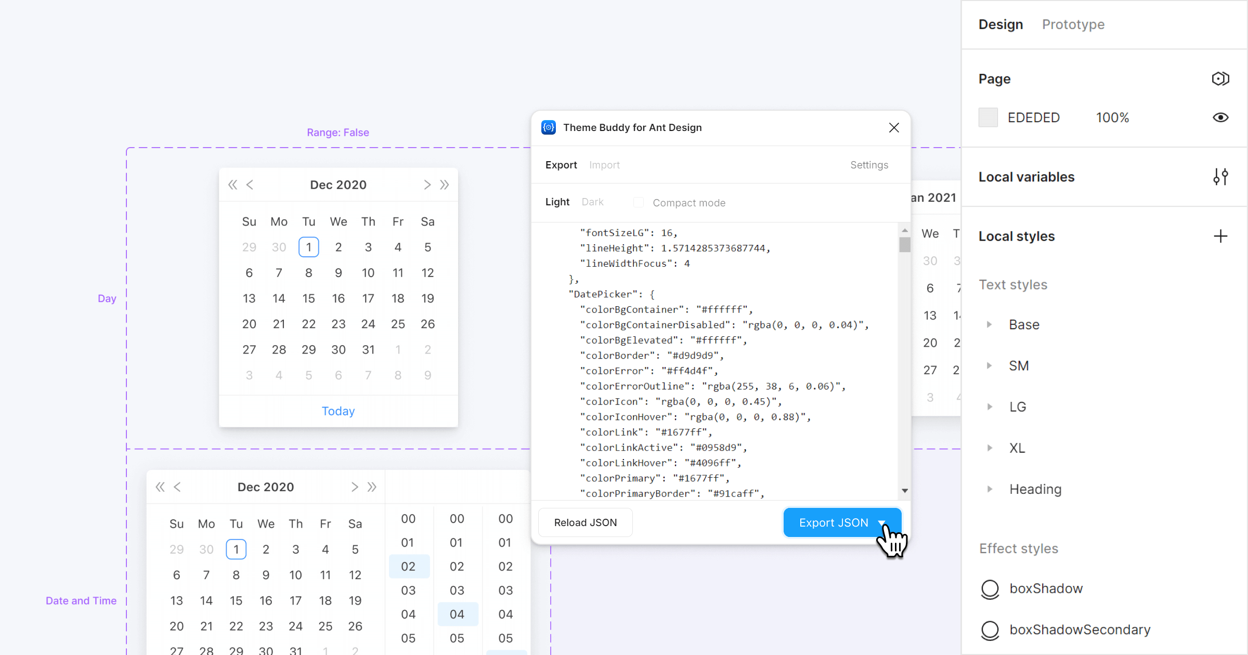Add a new local style
The width and height of the screenshot is (1248, 655).
1220,236
